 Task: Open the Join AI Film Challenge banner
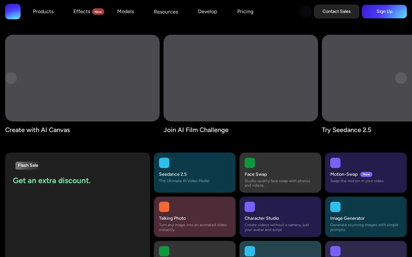(241, 78)
